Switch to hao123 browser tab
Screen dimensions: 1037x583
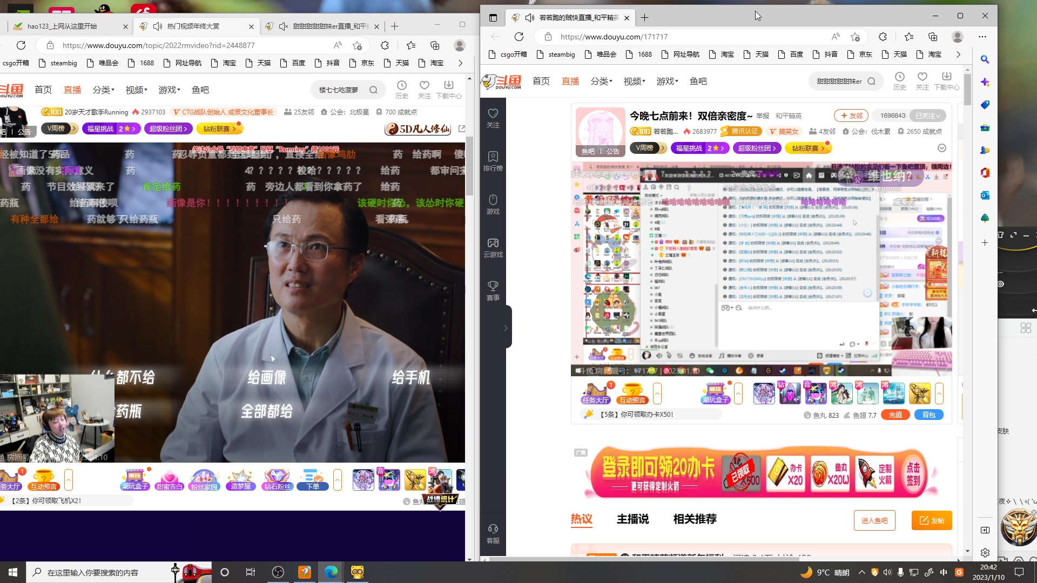pyautogui.click(x=70, y=26)
